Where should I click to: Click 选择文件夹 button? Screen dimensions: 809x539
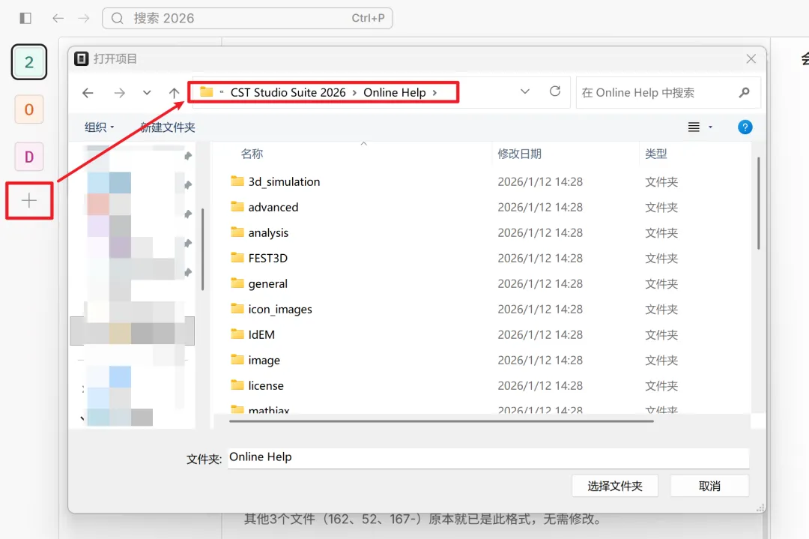[614, 486]
